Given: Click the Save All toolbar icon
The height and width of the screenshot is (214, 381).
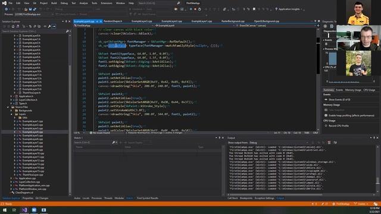Looking at the screenshot, I should click(35, 10).
